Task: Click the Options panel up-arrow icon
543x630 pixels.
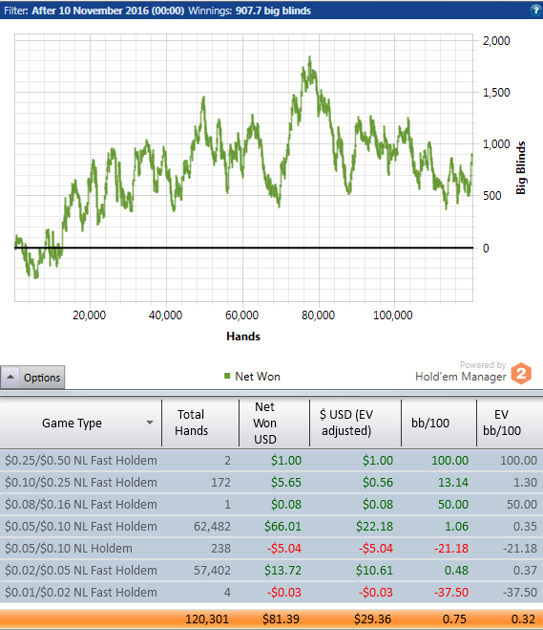Action: point(10,378)
